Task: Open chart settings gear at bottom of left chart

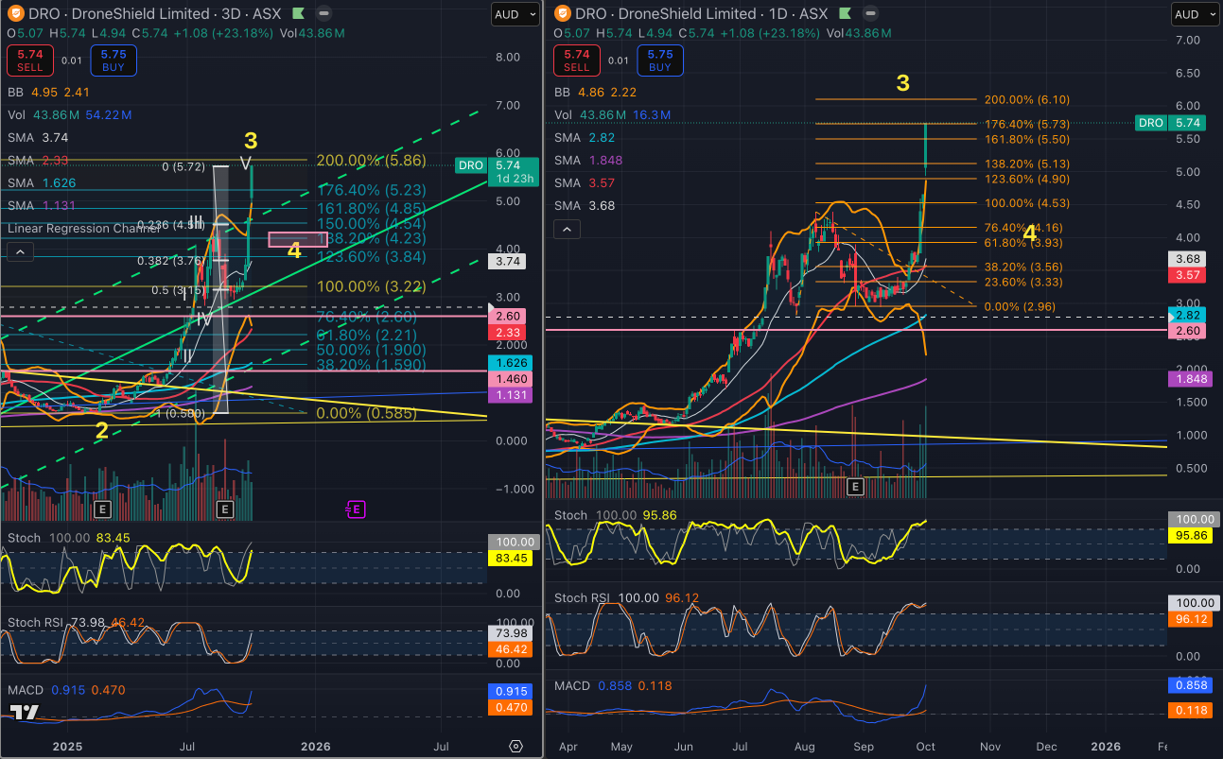Action: tap(515, 746)
